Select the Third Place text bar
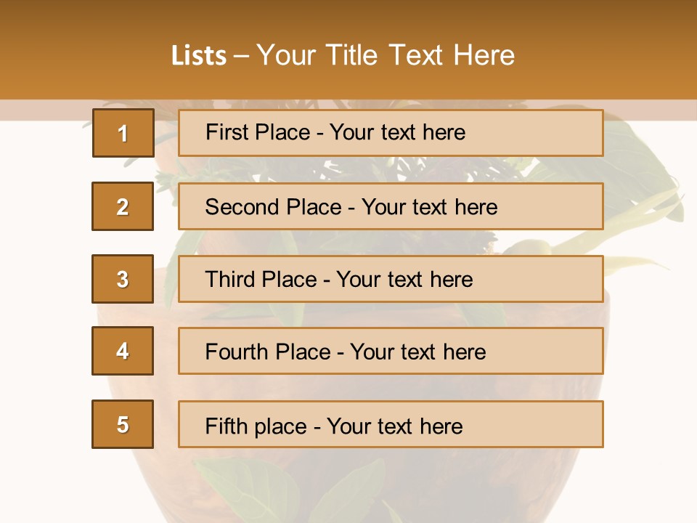697x523 pixels. pos(391,279)
